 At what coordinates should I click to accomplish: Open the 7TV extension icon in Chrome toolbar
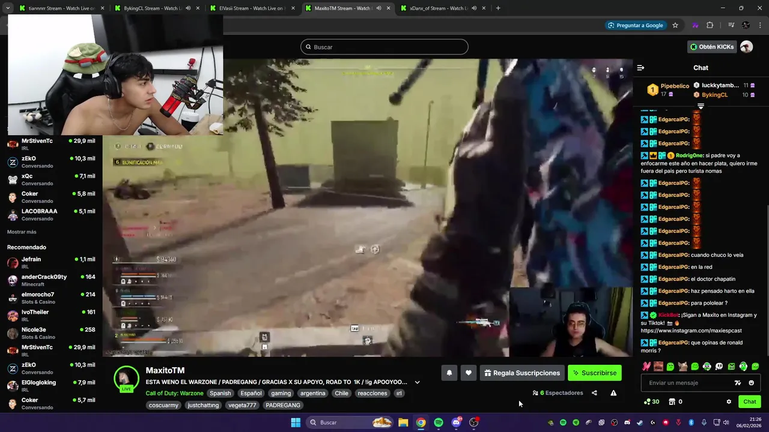coord(695,25)
